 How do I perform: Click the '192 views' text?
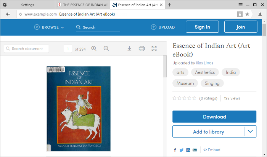click(232, 98)
